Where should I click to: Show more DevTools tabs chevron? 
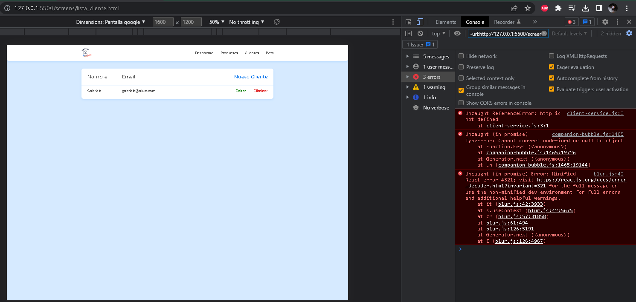tap(535, 22)
